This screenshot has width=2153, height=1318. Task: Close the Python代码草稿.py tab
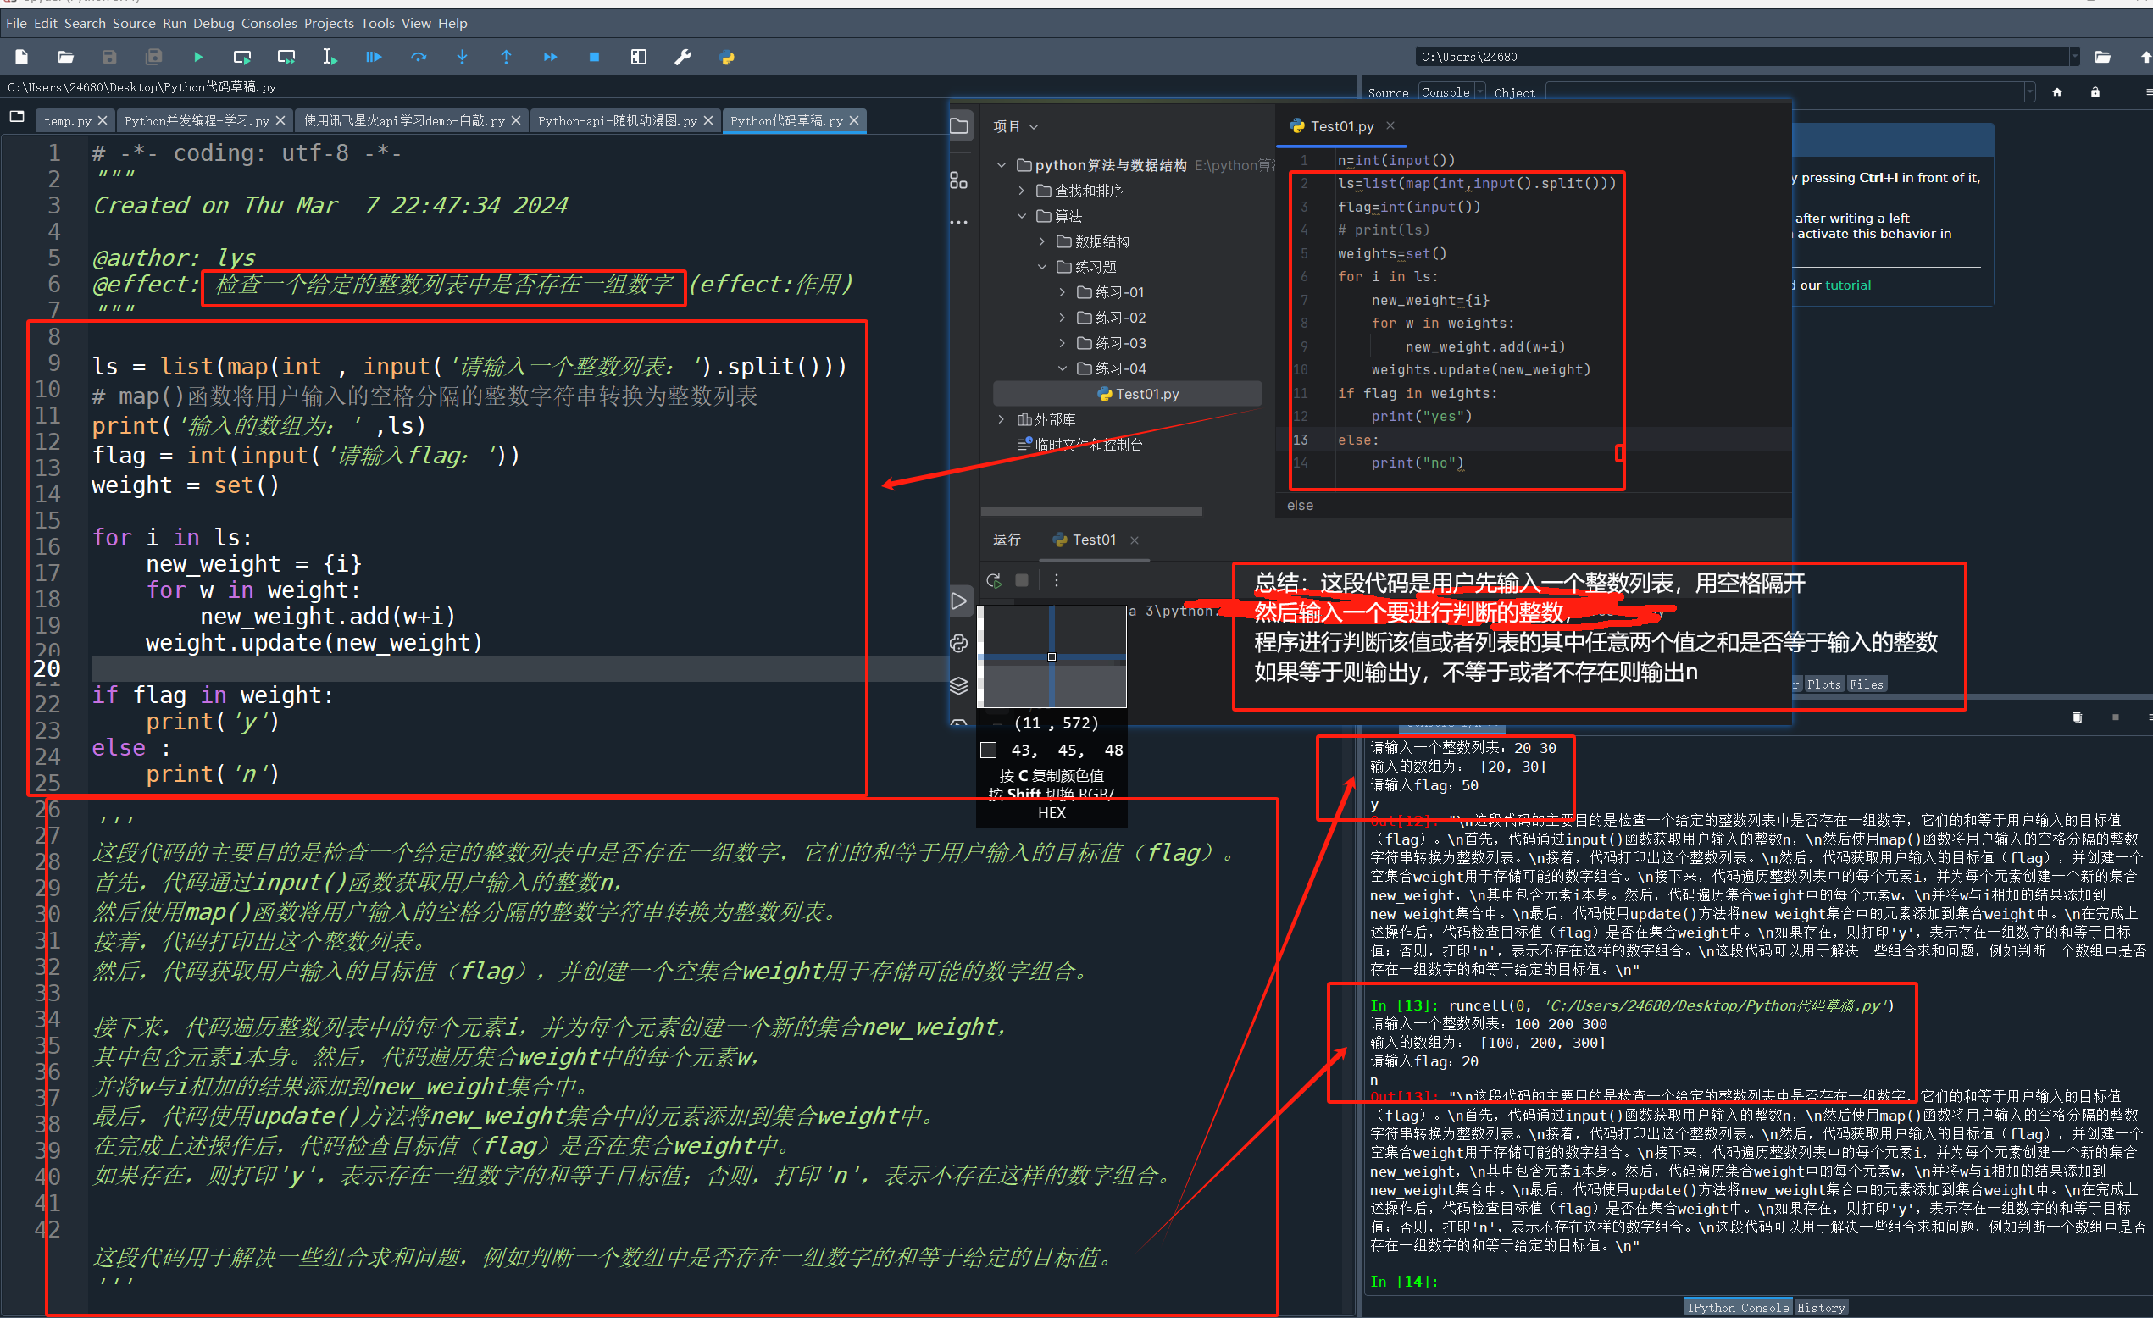coord(855,120)
